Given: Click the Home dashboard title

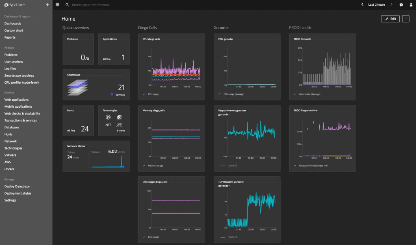Looking at the screenshot, I should [x=68, y=19].
